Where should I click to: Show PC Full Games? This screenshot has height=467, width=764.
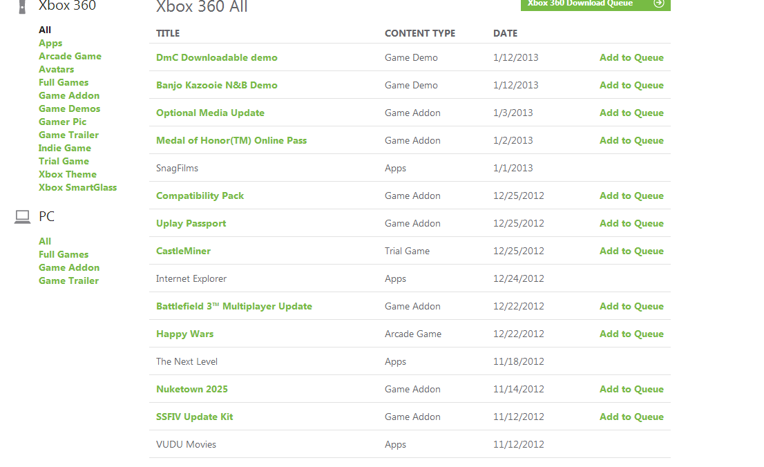[x=64, y=254]
